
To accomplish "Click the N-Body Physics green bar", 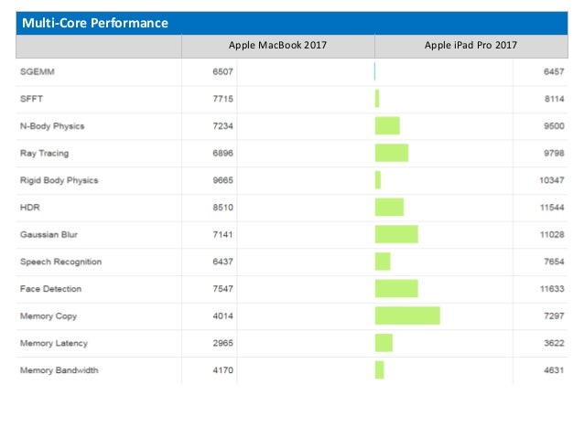I will [x=387, y=126].
